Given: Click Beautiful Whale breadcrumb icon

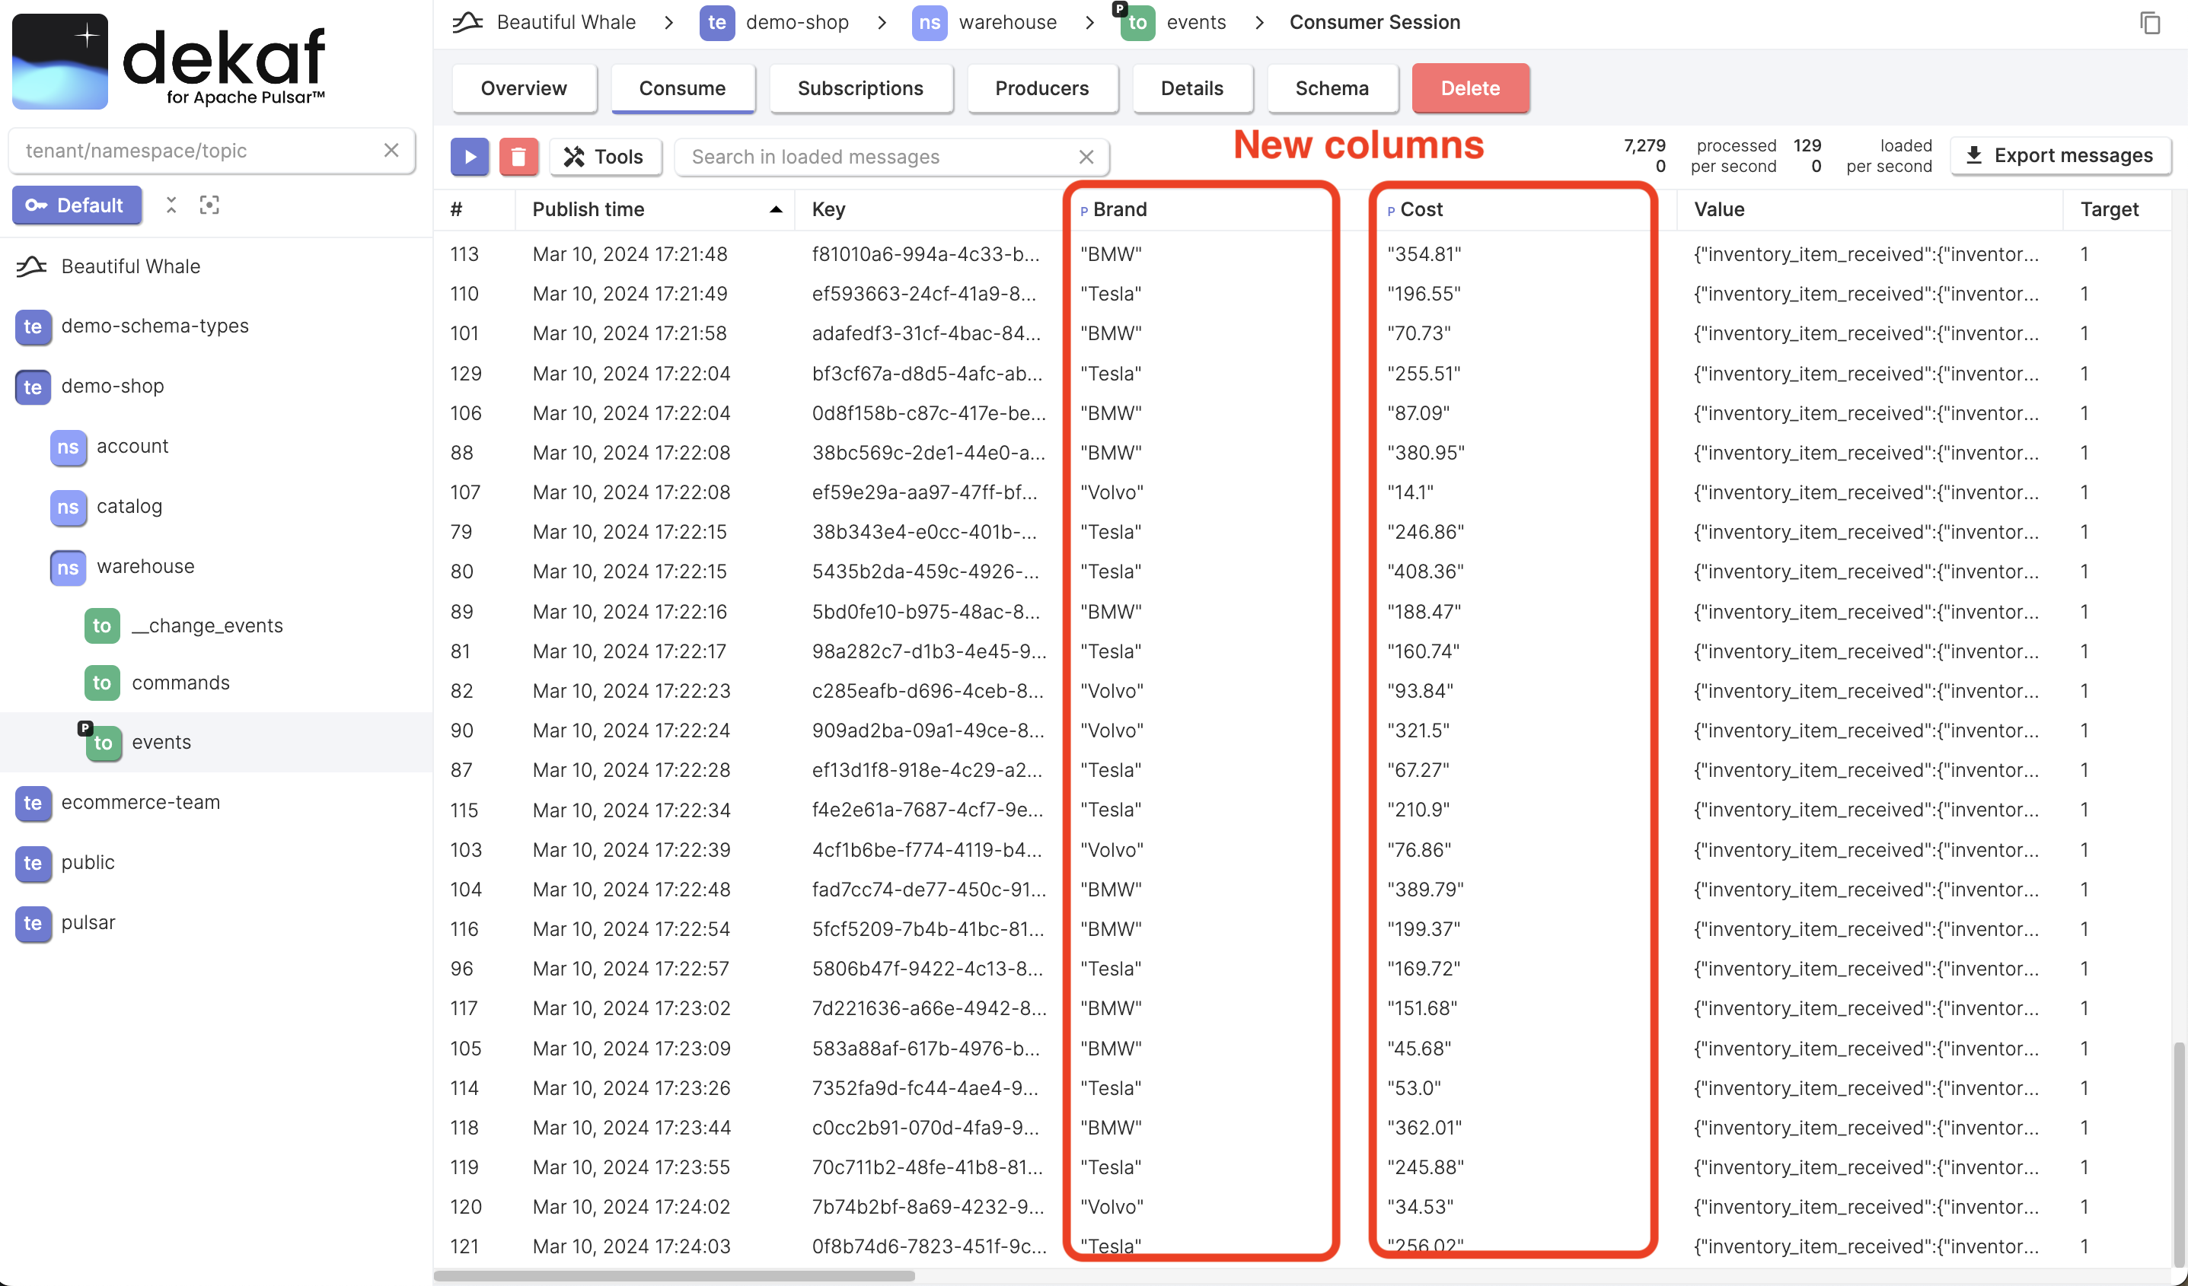Looking at the screenshot, I should tap(468, 23).
